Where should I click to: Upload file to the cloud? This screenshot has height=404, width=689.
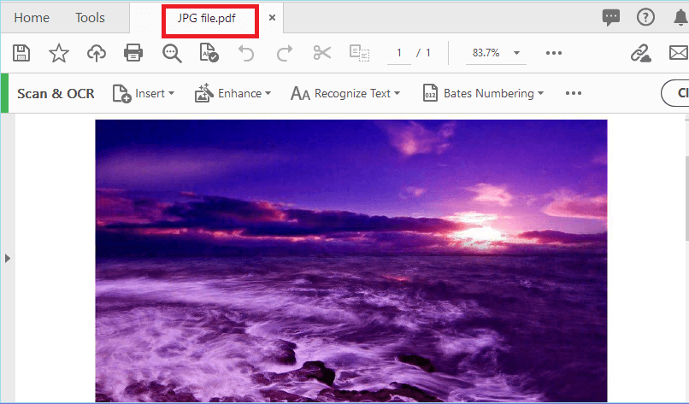(x=97, y=53)
